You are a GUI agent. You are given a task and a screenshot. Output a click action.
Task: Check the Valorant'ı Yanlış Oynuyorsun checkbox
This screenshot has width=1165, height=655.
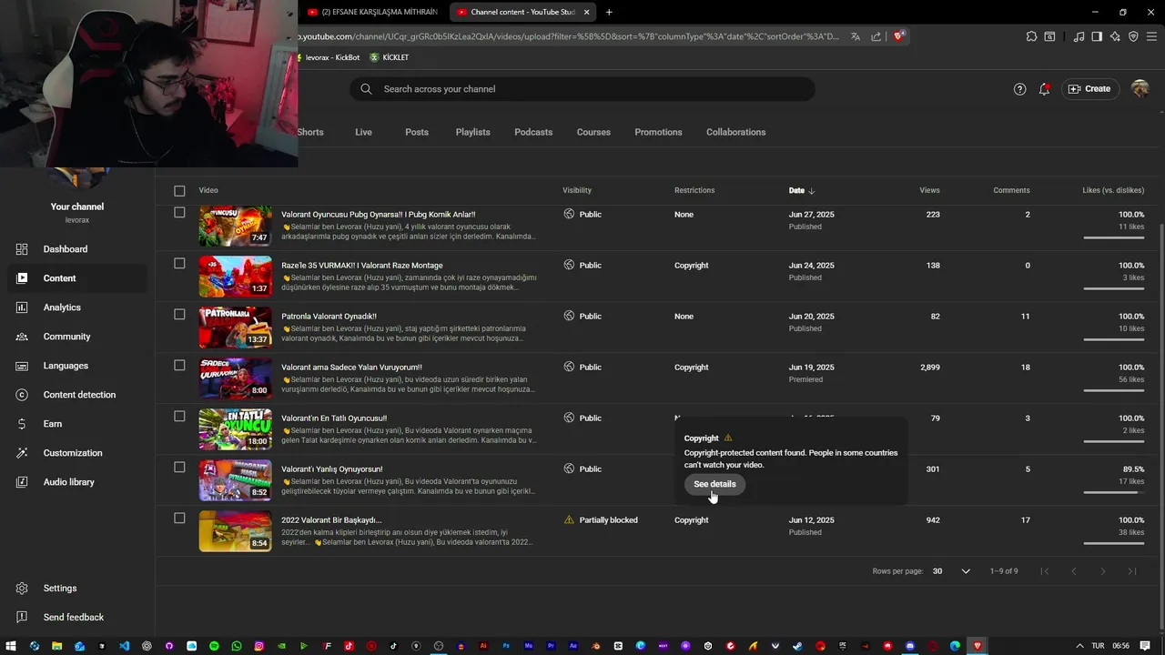[179, 468]
